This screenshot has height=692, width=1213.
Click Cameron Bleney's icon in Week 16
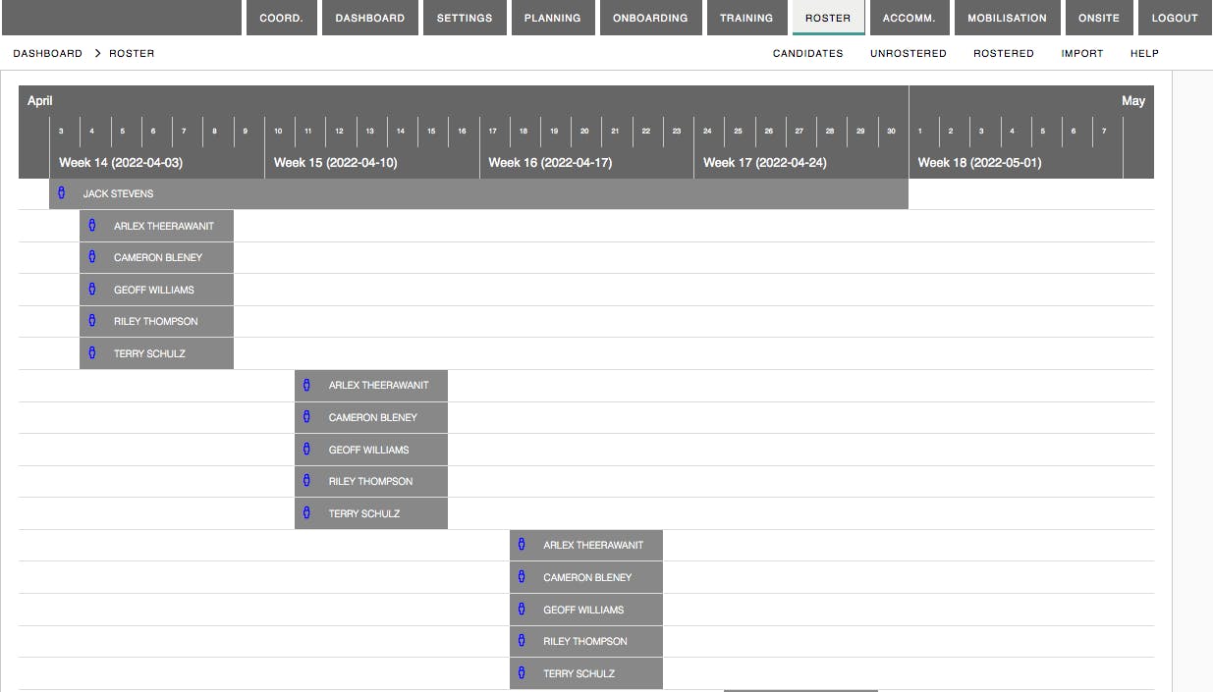coord(522,577)
